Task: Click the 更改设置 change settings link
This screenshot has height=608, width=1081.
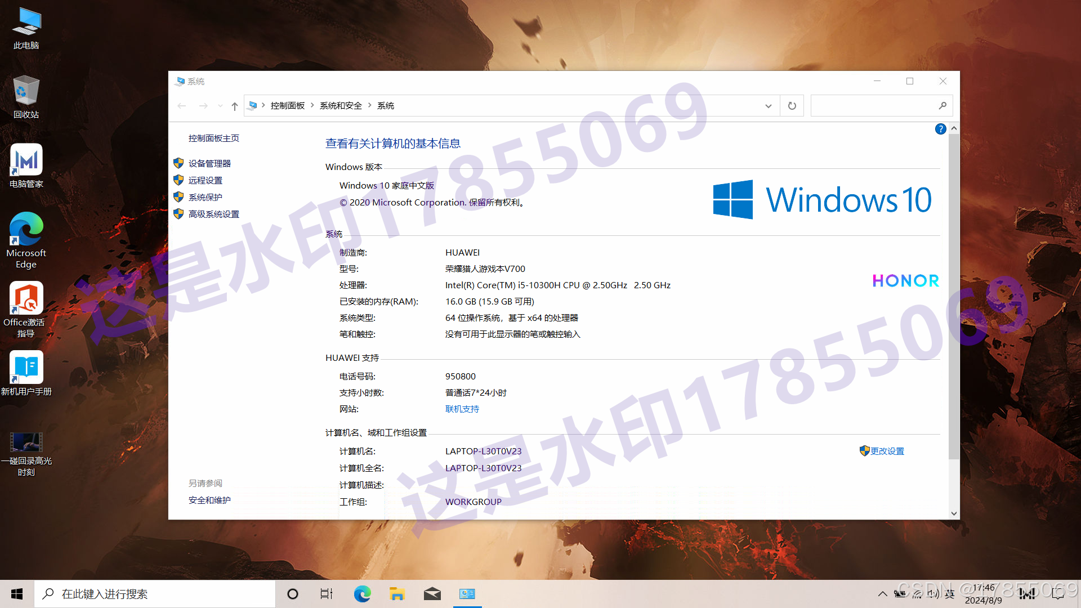Action: (x=887, y=451)
